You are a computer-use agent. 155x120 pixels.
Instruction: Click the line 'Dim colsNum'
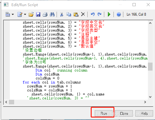pyautogui.click(x=47, y=74)
